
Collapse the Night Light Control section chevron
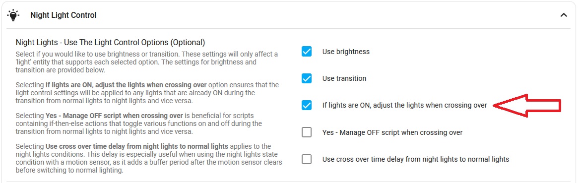tap(564, 15)
